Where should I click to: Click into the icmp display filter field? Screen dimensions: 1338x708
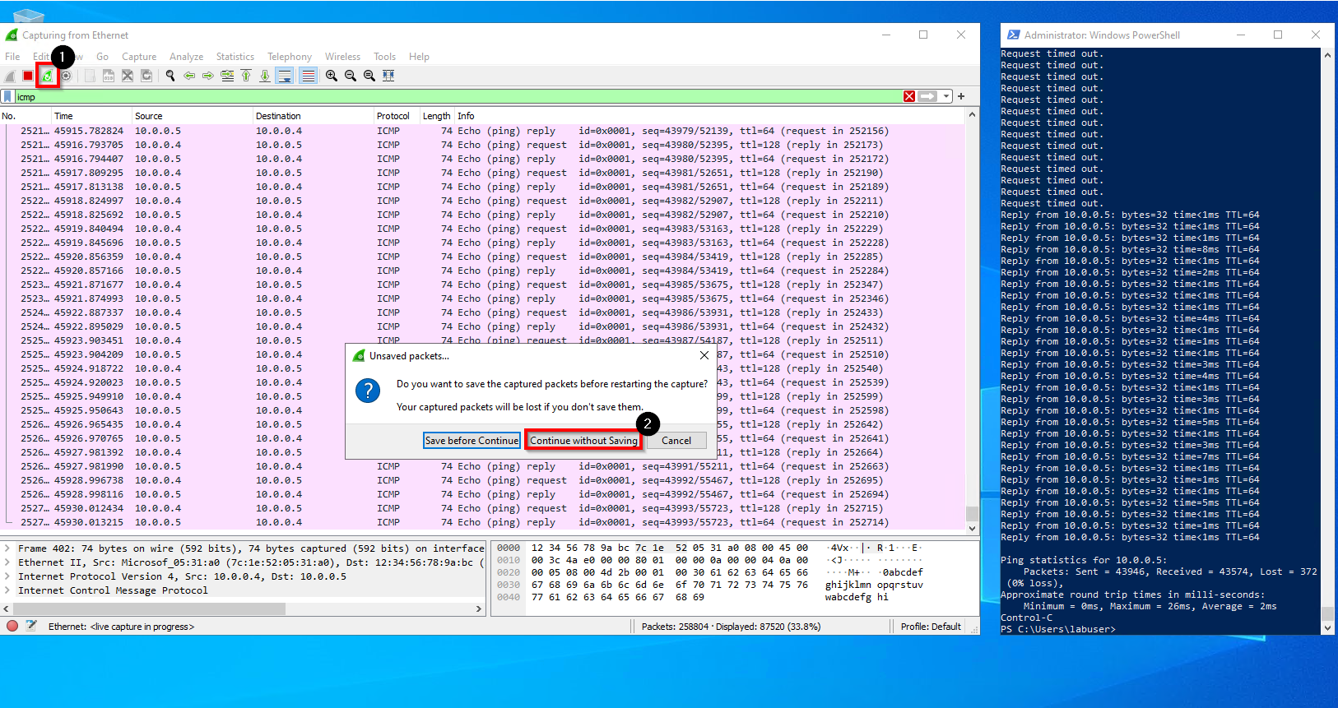click(458, 96)
